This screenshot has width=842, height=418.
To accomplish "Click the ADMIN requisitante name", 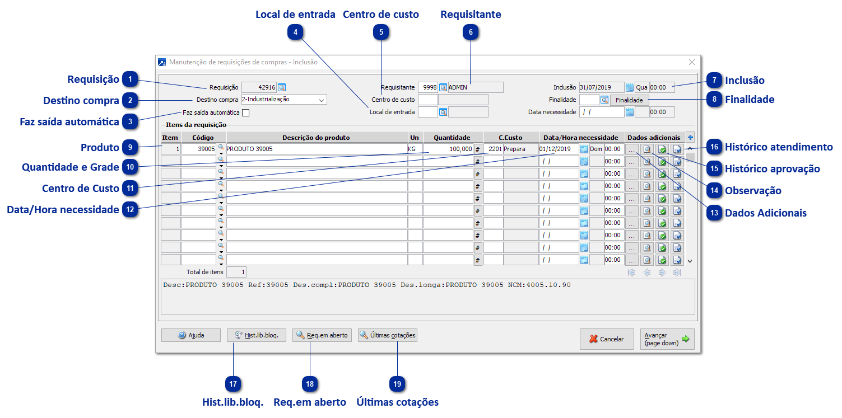I will (x=476, y=87).
